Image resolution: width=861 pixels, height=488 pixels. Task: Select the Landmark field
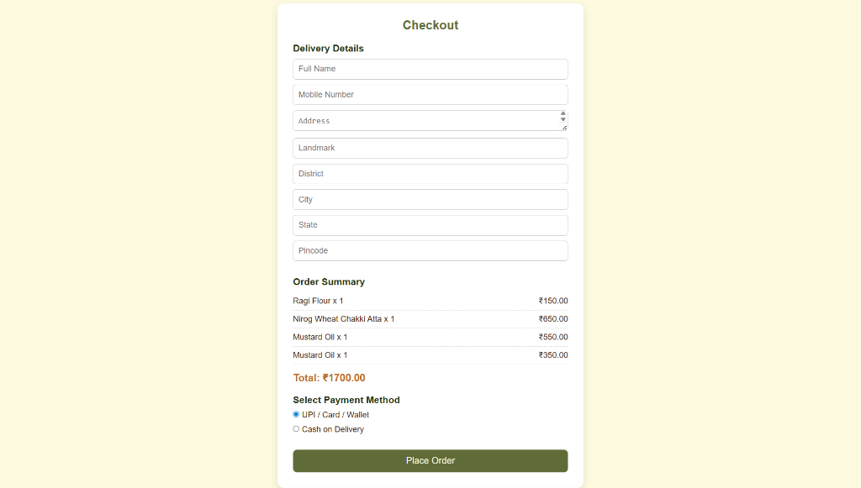pos(430,148)
